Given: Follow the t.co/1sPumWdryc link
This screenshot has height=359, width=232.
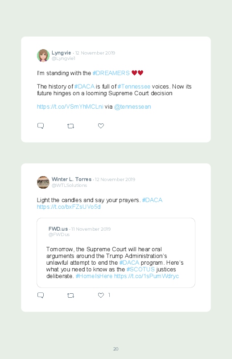Looking at the screenshot, I should click(146, 276).
